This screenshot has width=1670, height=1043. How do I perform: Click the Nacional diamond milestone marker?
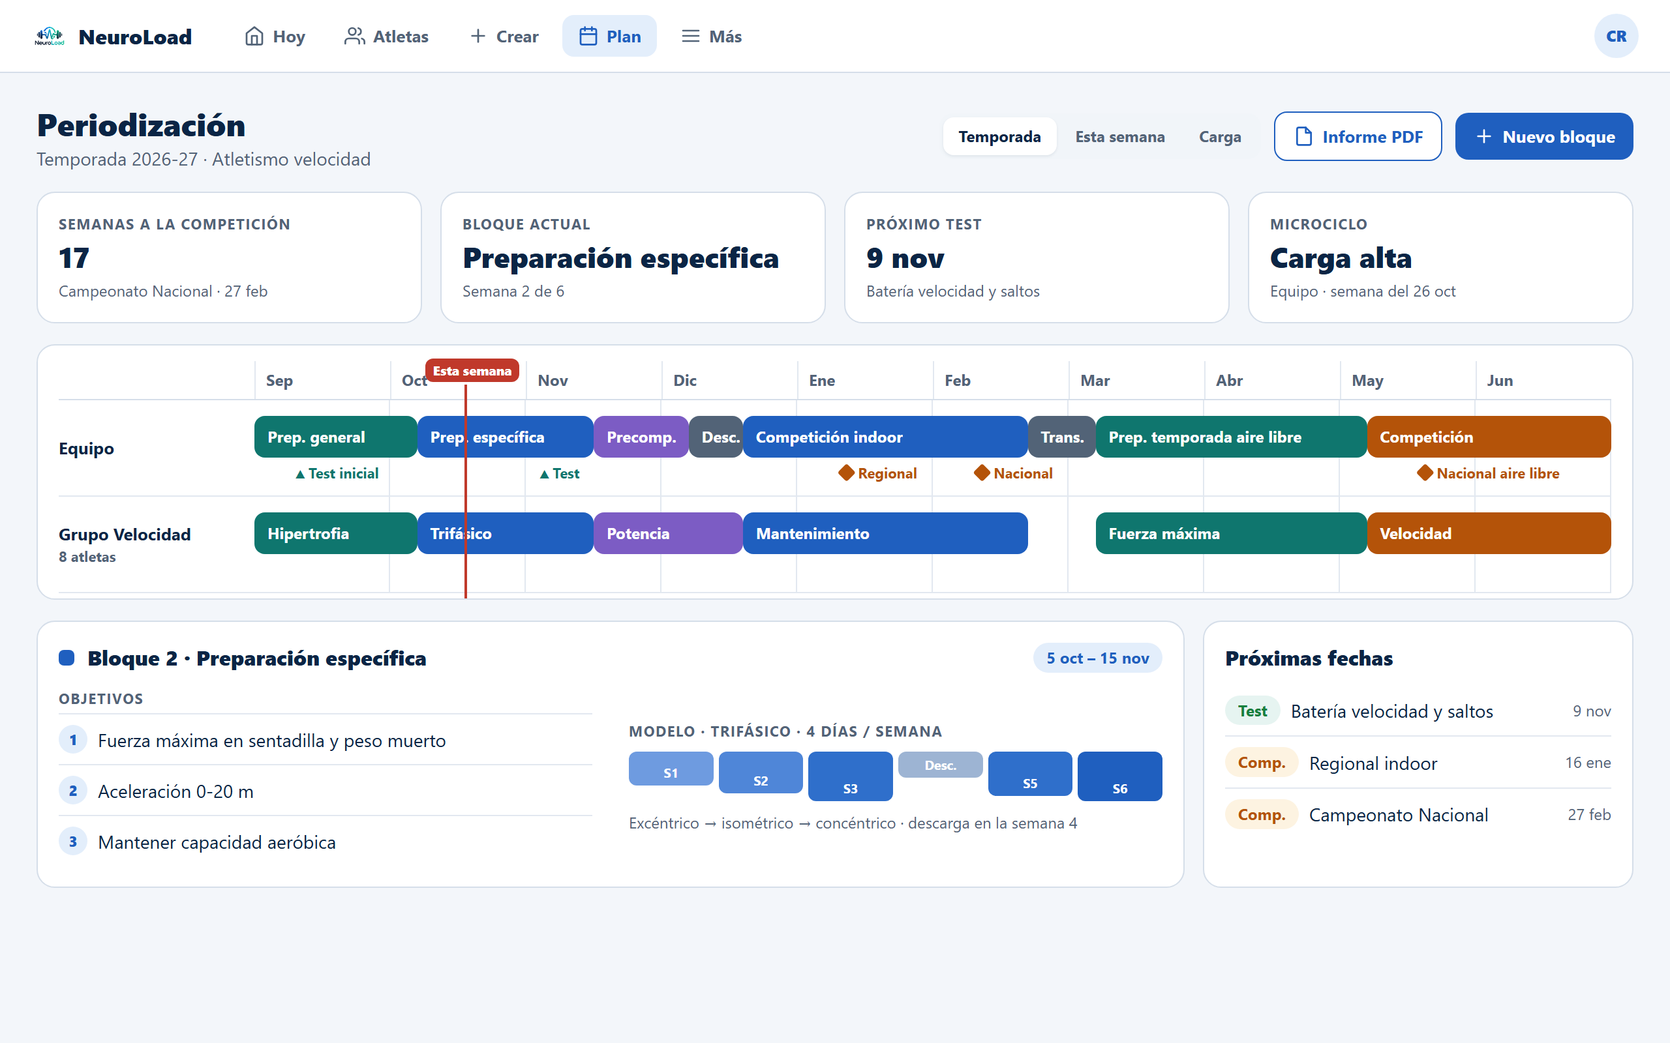click(981, 473)
